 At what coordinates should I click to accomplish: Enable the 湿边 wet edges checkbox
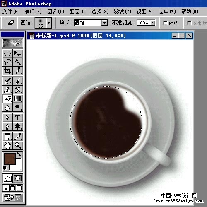pos(165,23)
